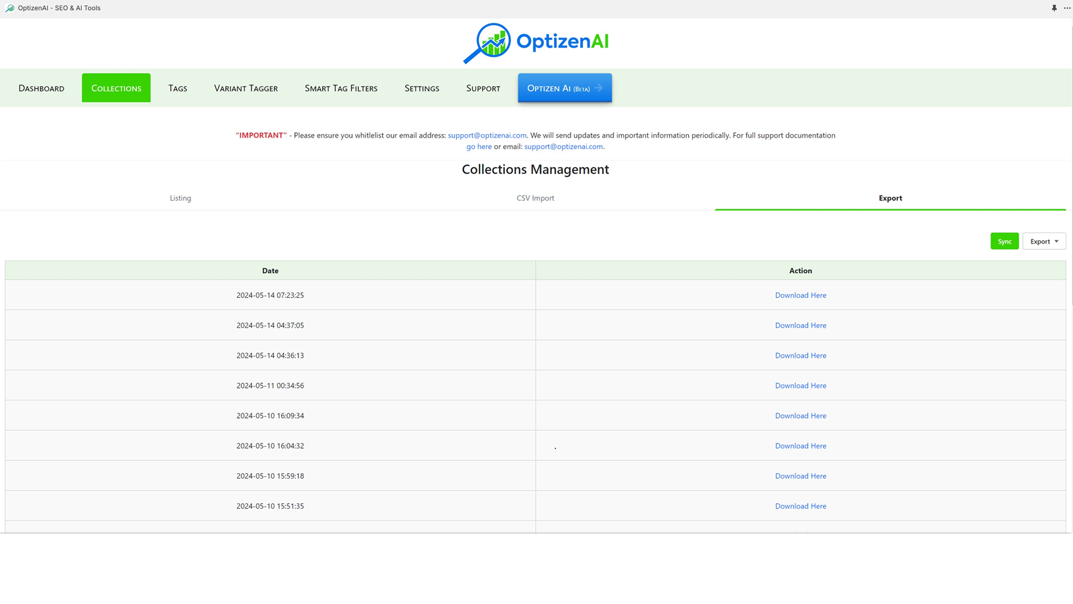The image size is (1073, 604).
Task: Open the Support page
Action: [484, 88]
